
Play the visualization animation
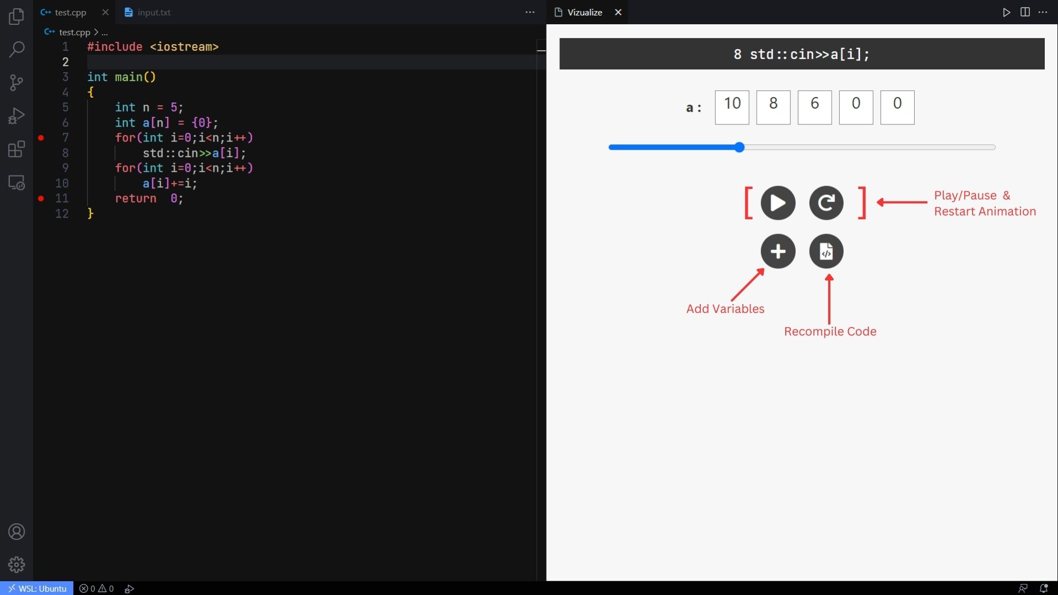(x=778, y=203)
